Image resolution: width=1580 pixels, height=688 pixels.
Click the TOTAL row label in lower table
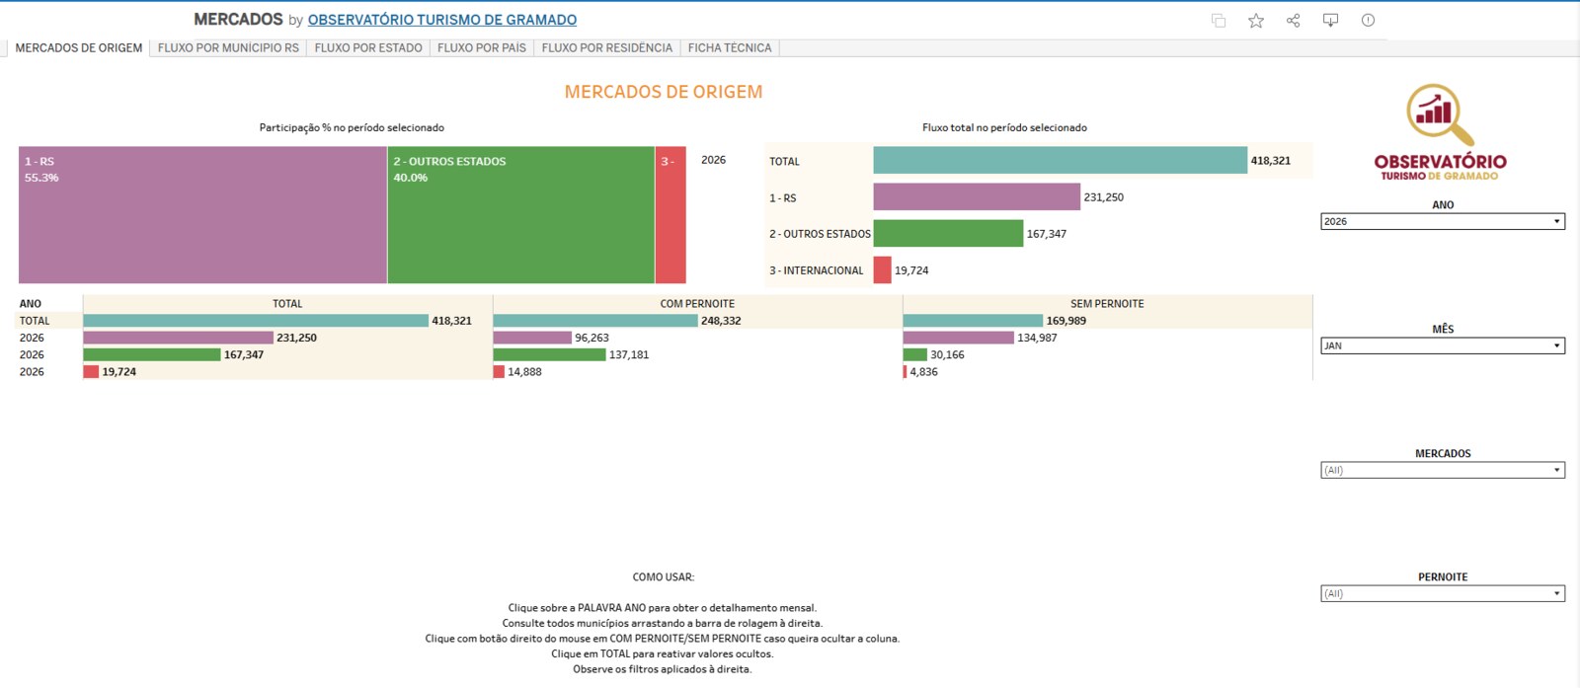35,321
